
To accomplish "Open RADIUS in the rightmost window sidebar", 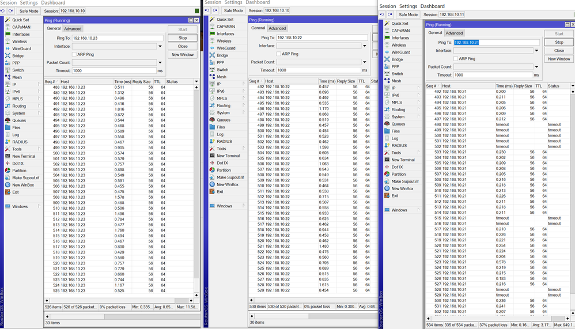I will (399, 145).
